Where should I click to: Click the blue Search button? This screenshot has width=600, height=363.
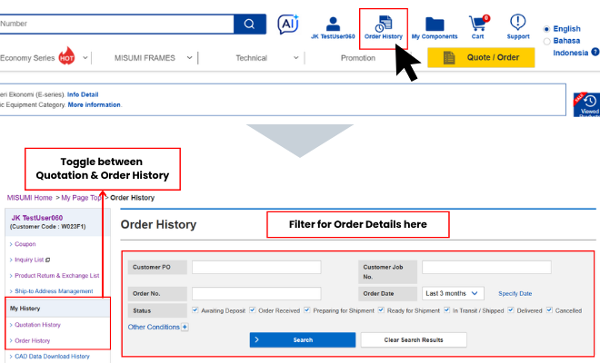tap(303, 339)
